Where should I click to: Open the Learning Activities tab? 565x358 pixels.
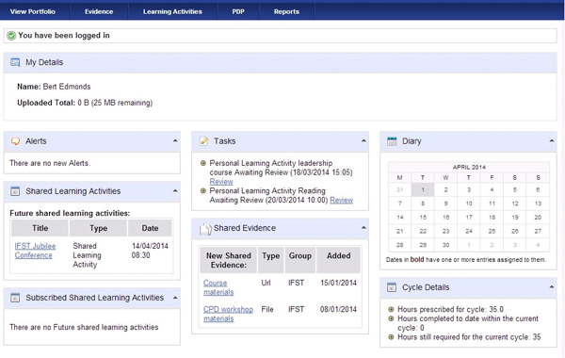[x=172, y=11]
